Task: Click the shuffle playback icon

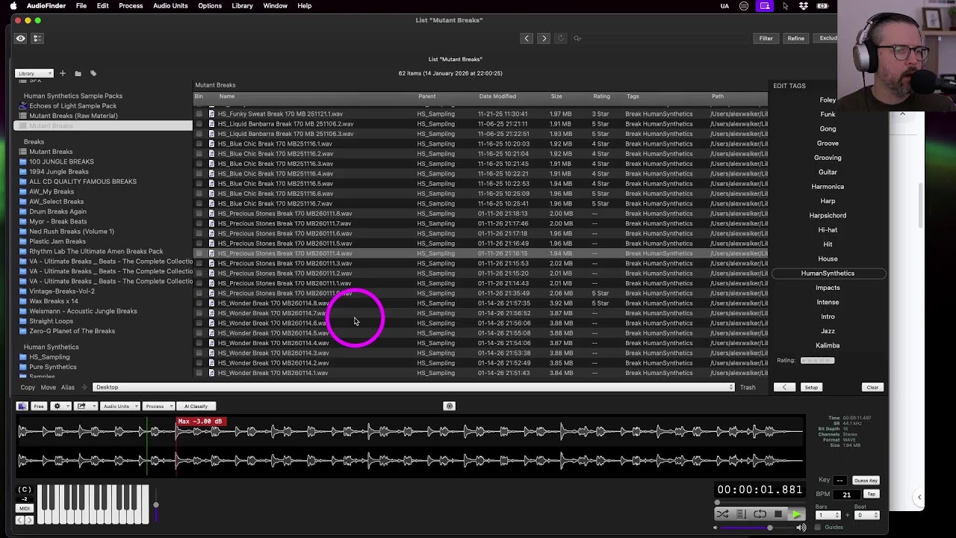Action: (722, 514)
